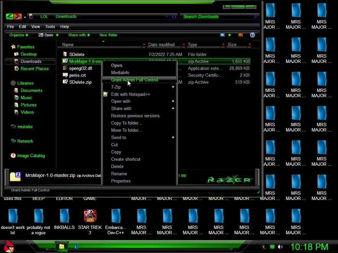
Task: Choose Edit with Notepad++
Action: (x=139, y=94)
